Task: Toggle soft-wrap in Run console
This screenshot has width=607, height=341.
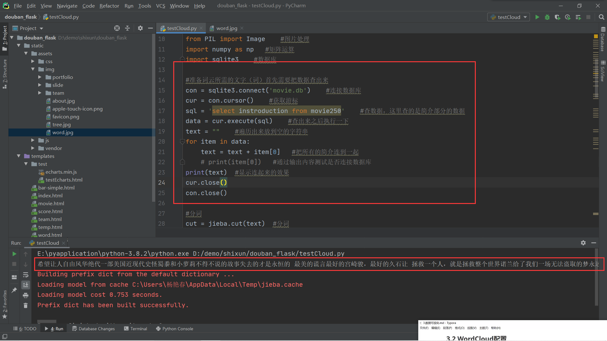Action: pyautogui.click(x=26, y=275)
